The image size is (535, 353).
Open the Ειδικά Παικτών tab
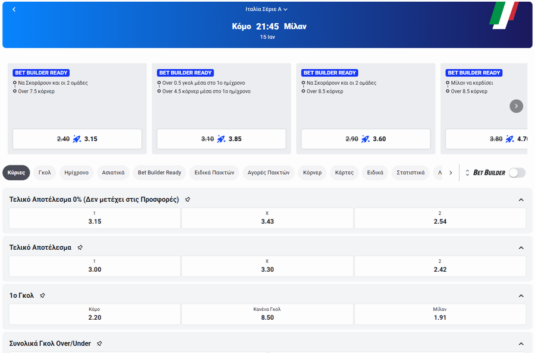pyautogui.click(x=215, y=173)
